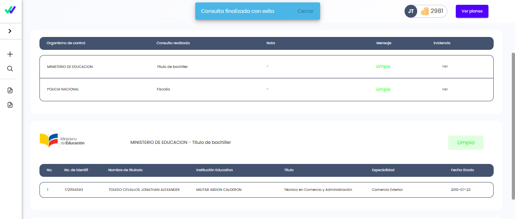
Task: Click Limpio status in Policia Nacional row
Action: tap(383, 89)
